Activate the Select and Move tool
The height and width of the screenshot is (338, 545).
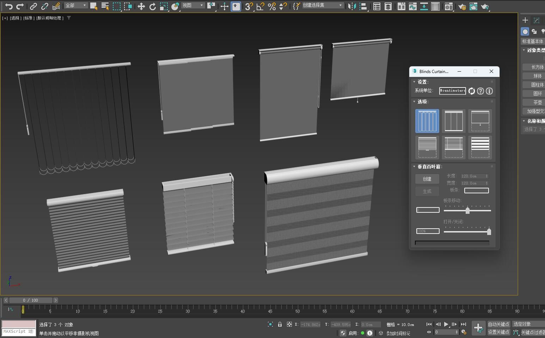(141, 6)
